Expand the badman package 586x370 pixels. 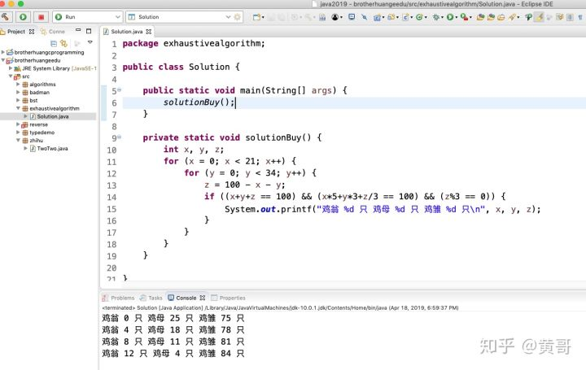(18, 92)
